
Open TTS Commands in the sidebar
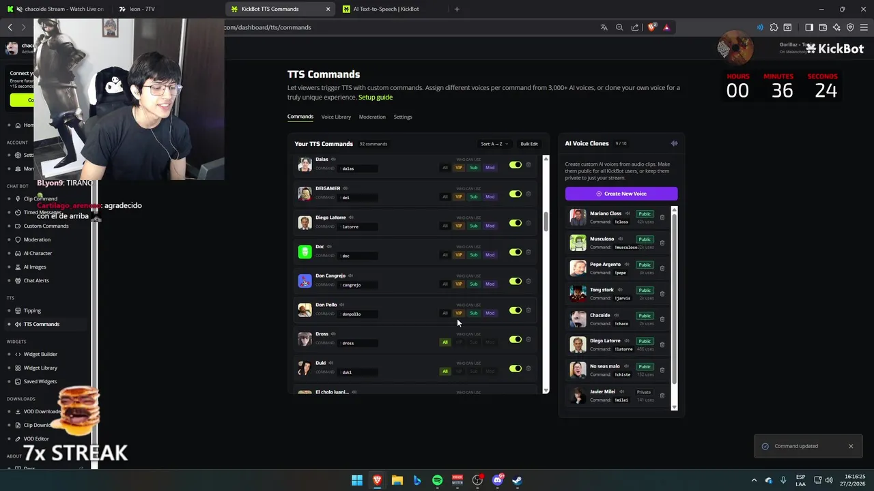point(41,324)
